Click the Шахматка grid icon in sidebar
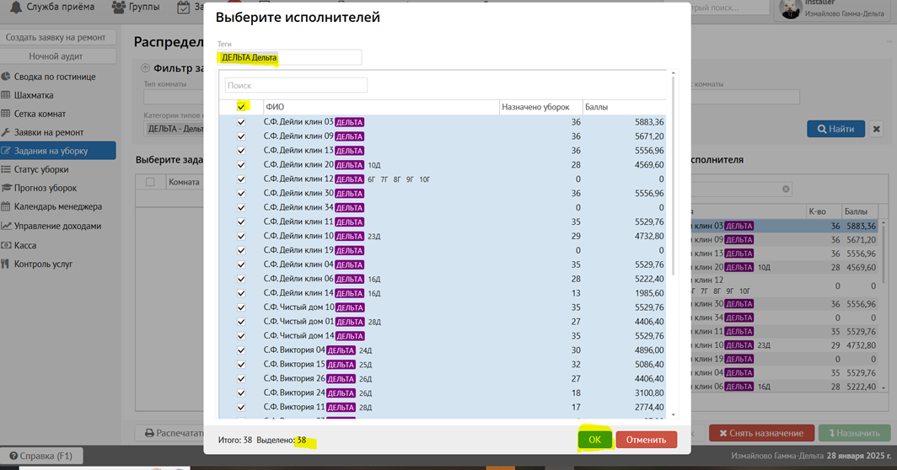897x470 pixels. pyautogui.click(x=7, y=95)
